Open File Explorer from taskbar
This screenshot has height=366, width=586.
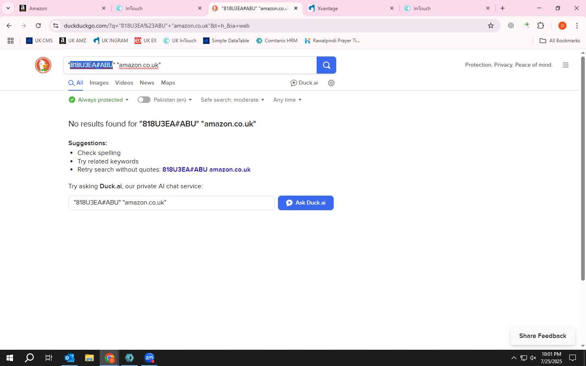click(90, 358)
